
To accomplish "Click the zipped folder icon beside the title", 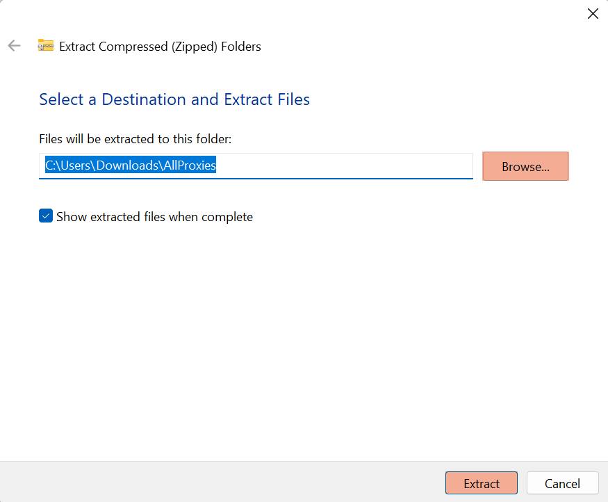I will pos(46,46).
